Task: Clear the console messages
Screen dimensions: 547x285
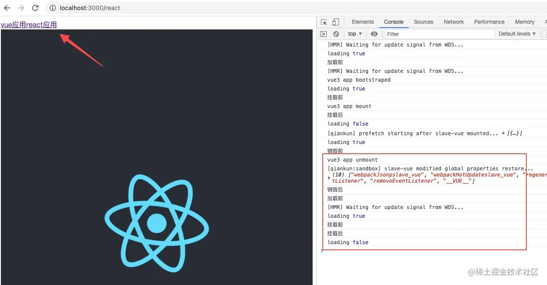Action: coord(335,34)
